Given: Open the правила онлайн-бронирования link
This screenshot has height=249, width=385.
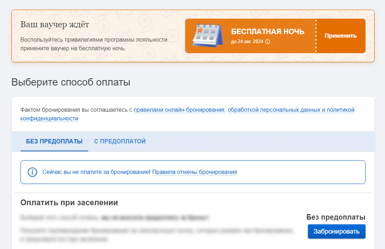Looking at the screenshot, I should click(179, 110).
